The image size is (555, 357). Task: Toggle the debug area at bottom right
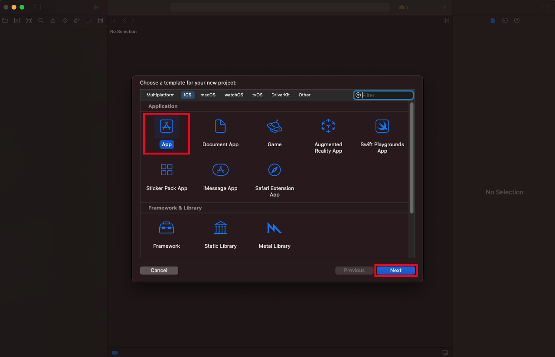(445, 353)
